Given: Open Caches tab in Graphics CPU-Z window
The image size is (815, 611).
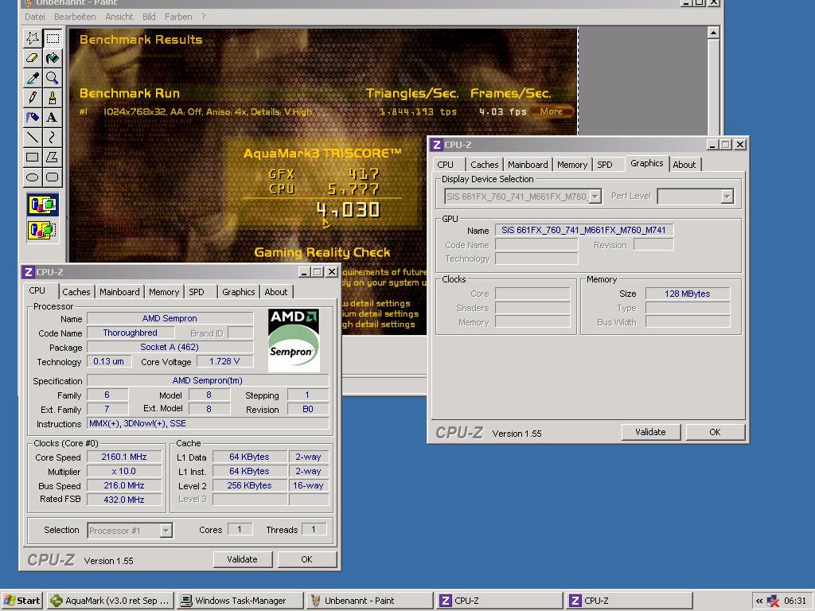Looking at the screenshot, I should [x=485, y=165].
